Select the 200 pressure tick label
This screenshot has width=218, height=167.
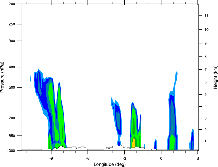tap(12, 4)
